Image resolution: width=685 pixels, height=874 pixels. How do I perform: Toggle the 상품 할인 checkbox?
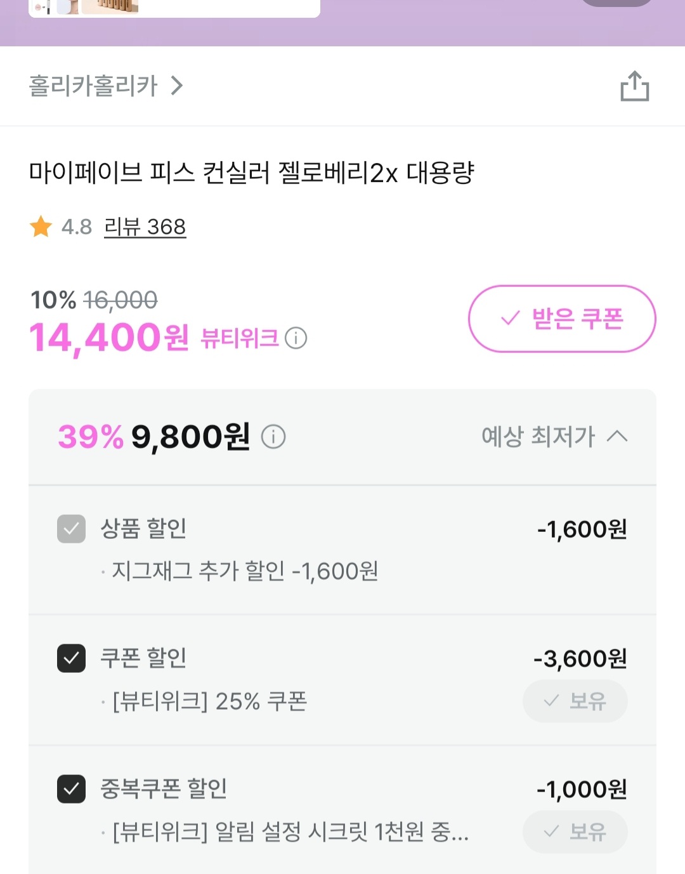[x=71, y=529]
